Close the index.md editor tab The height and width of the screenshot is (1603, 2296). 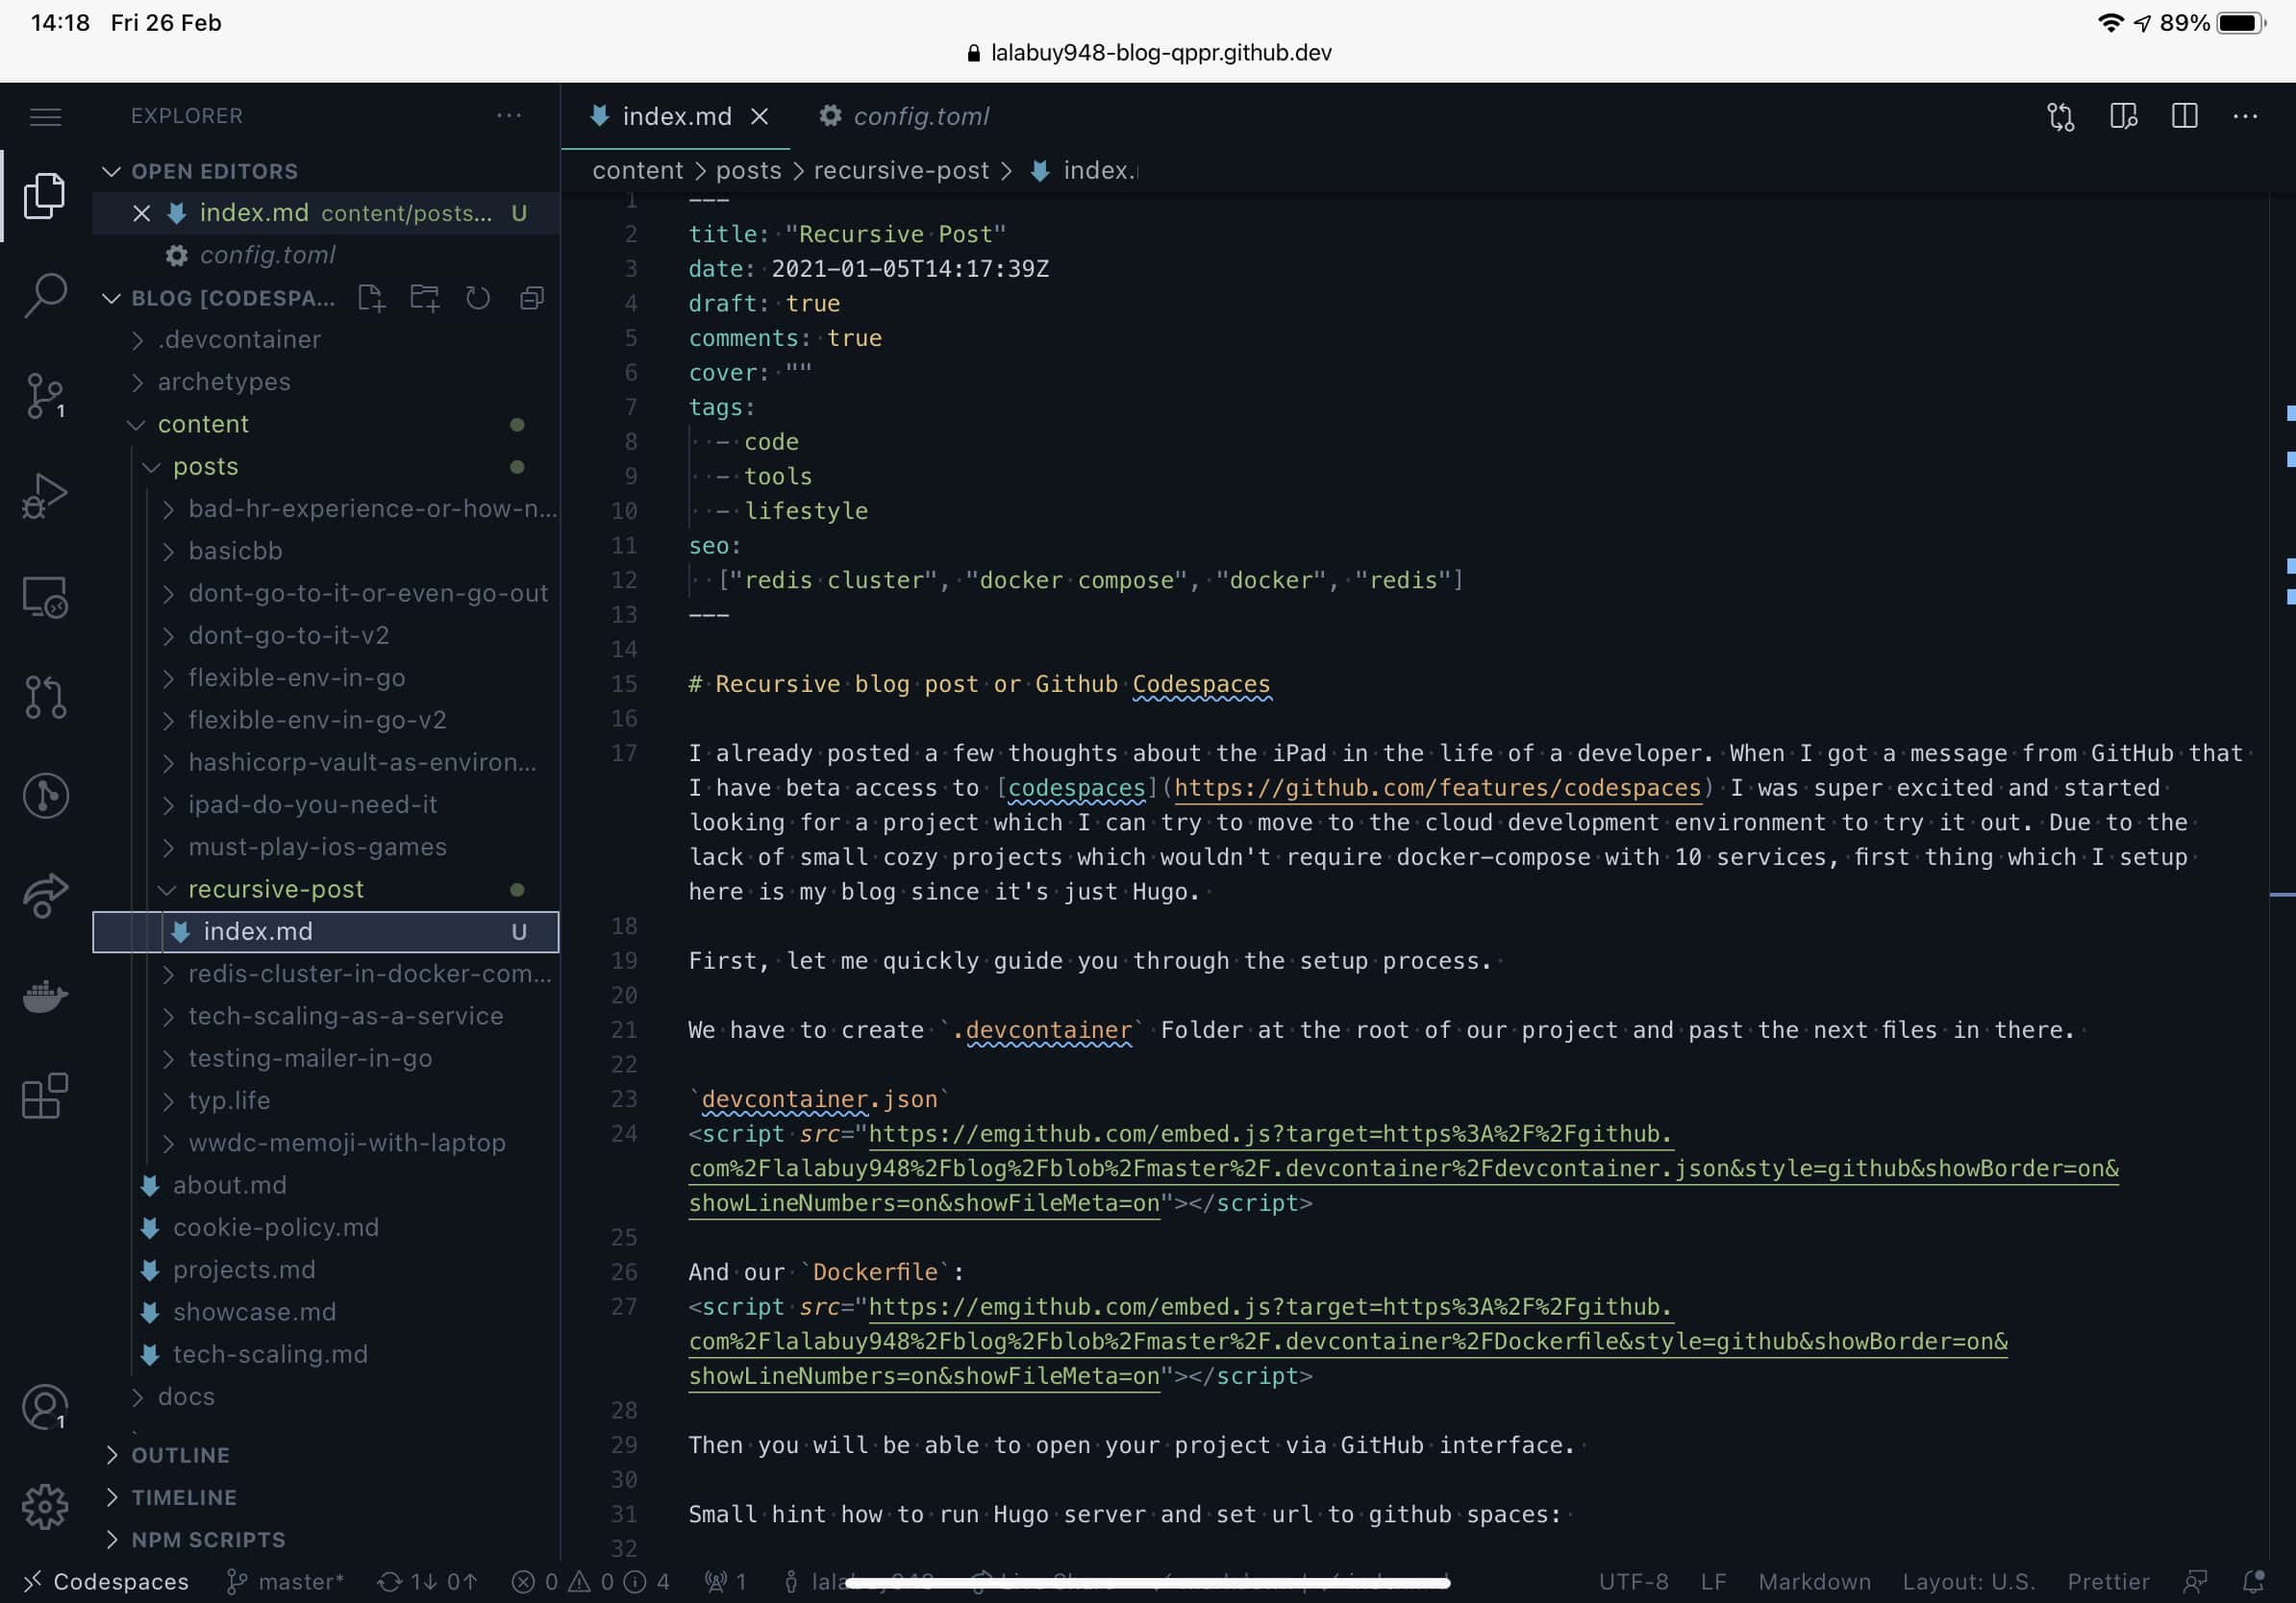click(x=760, y=117)
